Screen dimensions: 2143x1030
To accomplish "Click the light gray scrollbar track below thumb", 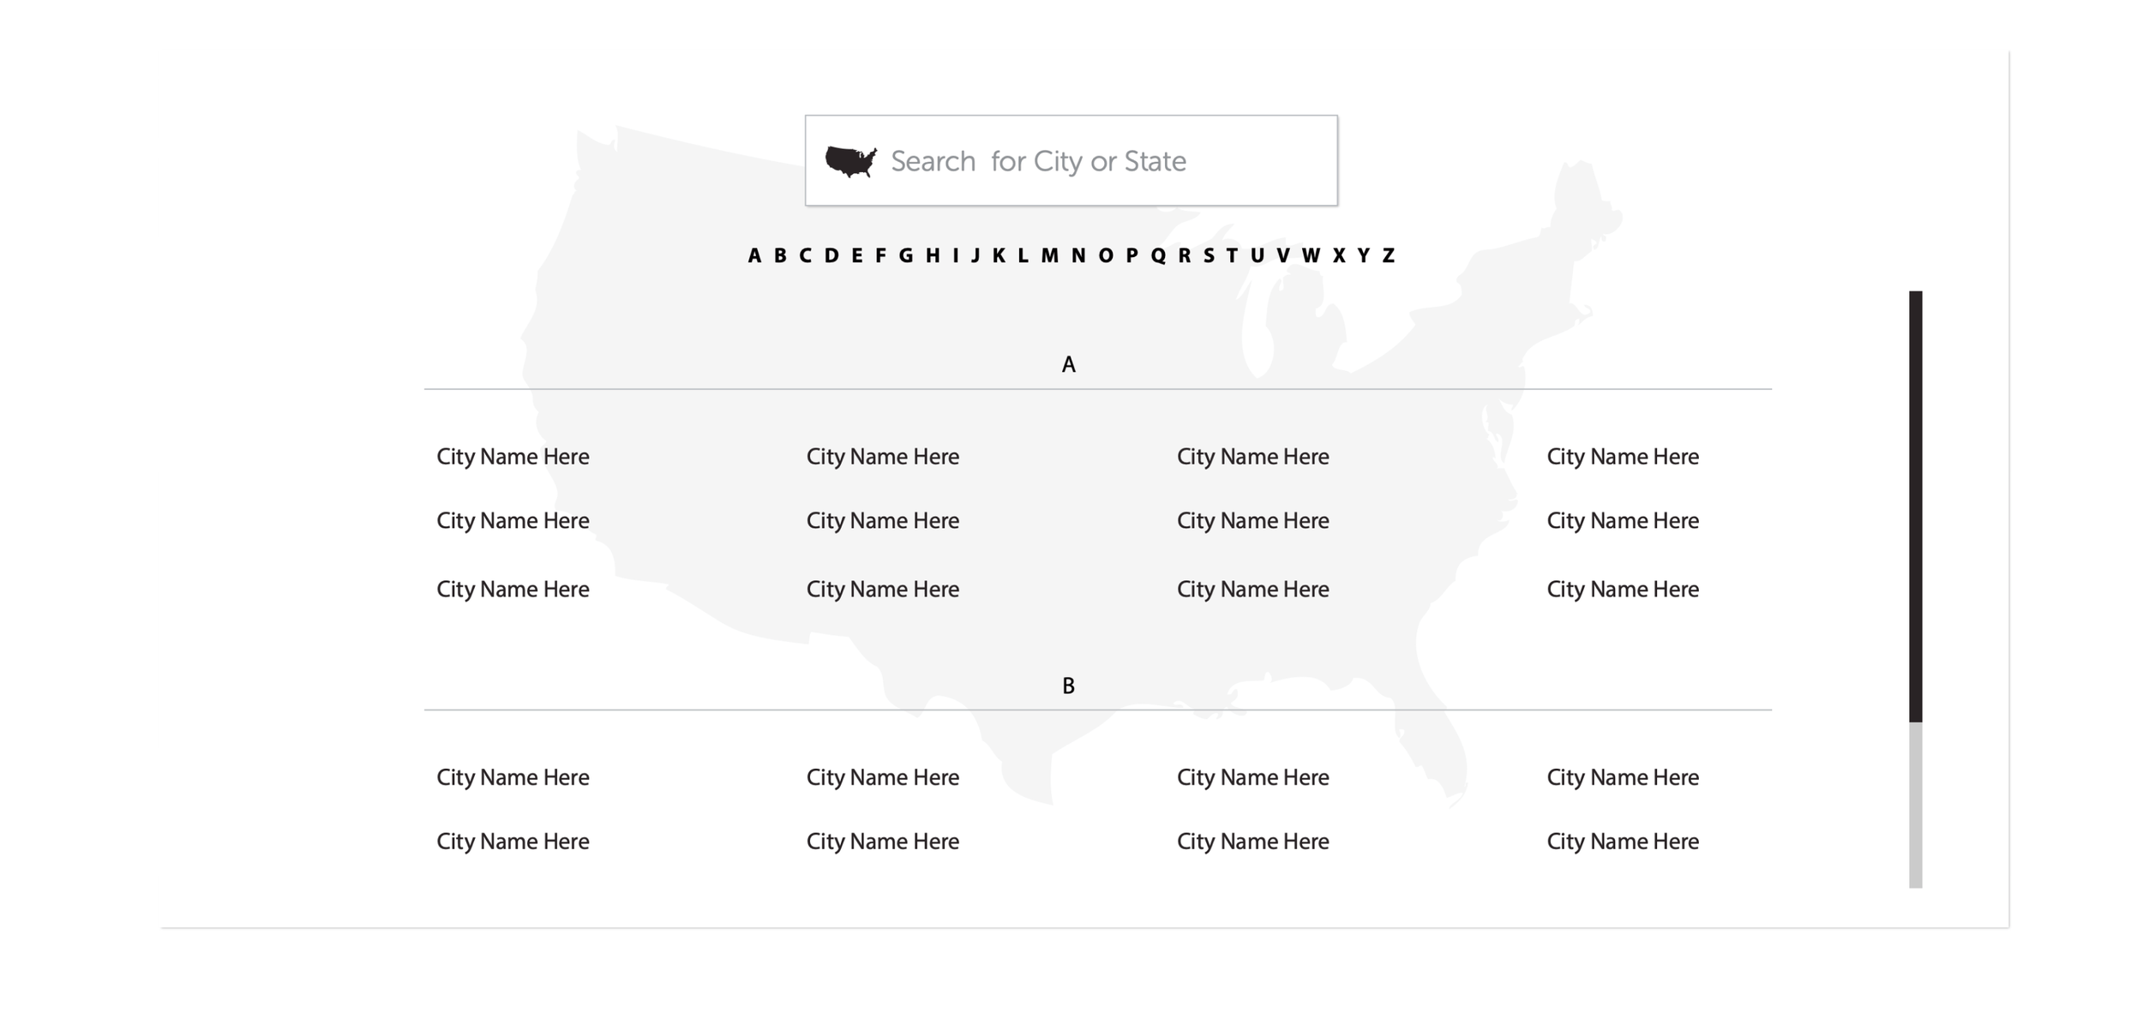I will coord(1915,805).
